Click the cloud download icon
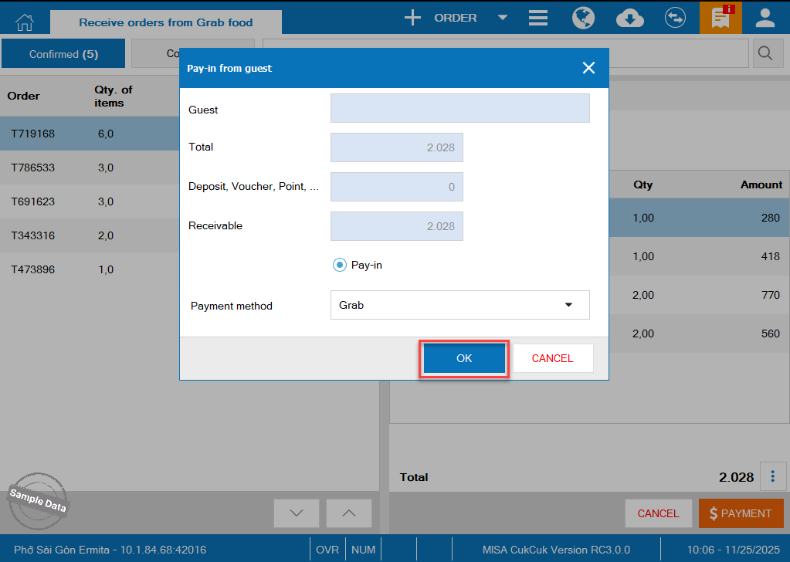 [630, 18]
